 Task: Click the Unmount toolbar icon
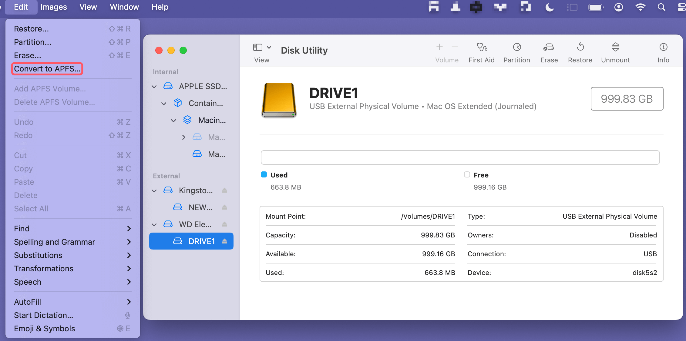coord(615,47)
